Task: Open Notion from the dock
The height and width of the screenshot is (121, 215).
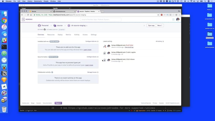Action: click(x=4, y=73)
